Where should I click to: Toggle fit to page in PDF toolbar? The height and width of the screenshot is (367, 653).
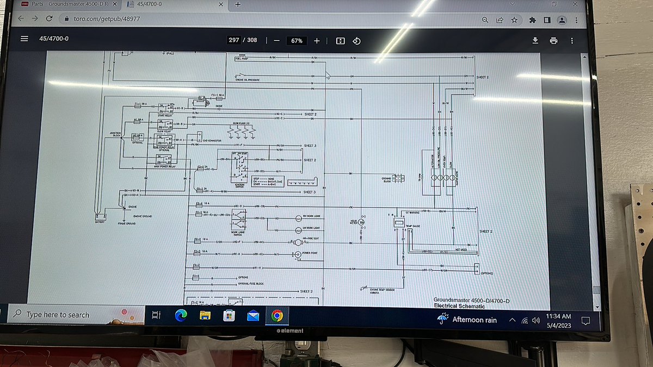click(340, 41)
